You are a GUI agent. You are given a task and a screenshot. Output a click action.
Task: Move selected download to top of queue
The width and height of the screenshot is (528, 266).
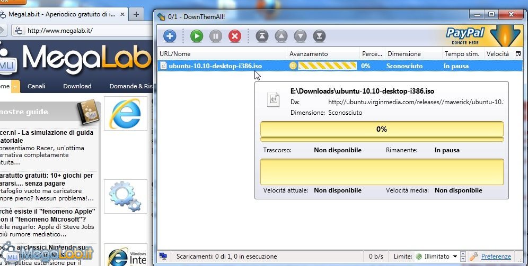(262, 36)
